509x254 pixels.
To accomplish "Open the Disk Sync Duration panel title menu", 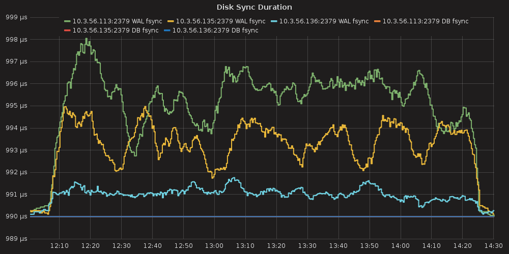I will (x=254, y=7).
